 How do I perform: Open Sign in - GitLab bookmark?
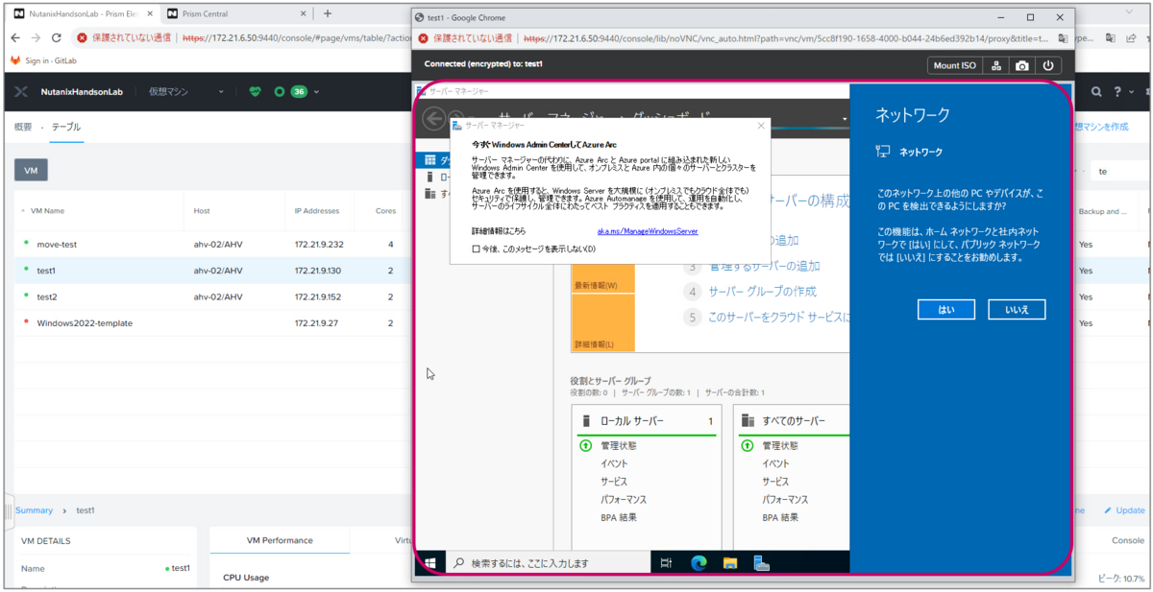click(43, 59)
